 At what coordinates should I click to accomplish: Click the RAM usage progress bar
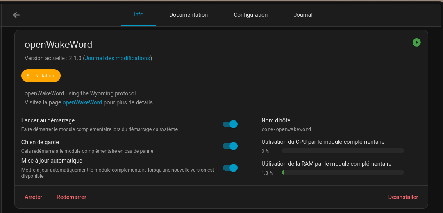(x=343, y=172)
